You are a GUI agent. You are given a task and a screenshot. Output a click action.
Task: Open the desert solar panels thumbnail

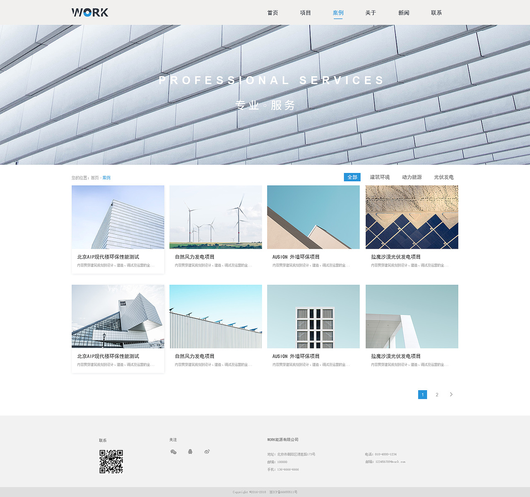[x=412, y=217]
